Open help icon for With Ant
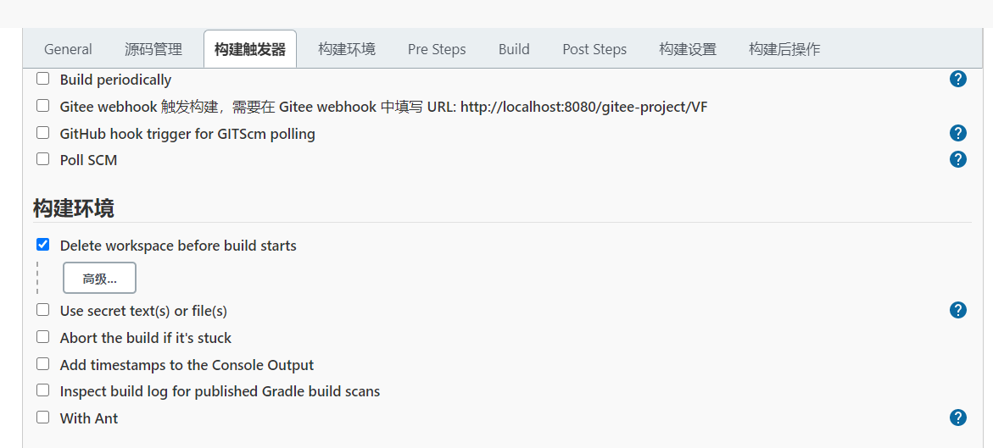 (957, 418)
